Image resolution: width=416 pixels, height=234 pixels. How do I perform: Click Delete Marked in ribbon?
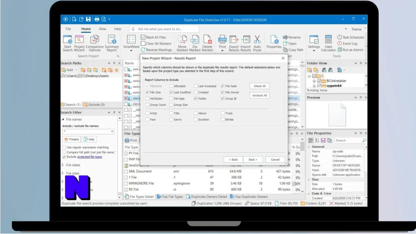point(207,43)
